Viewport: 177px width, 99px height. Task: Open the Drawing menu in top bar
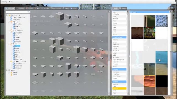pos(4,2)
